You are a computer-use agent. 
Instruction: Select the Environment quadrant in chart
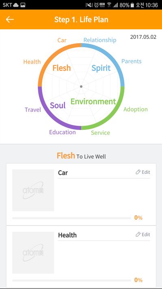coord(93,101)
